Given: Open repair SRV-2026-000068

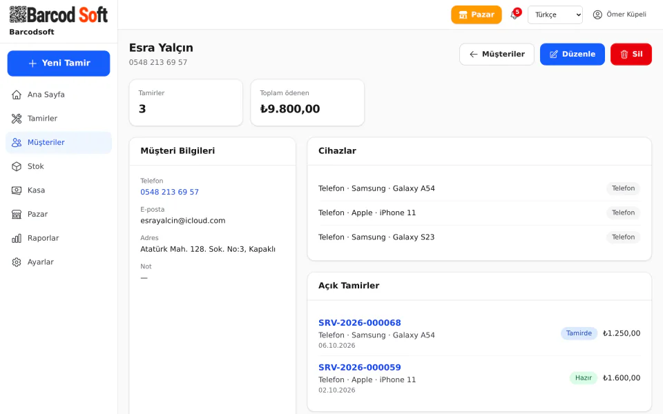Looking at the screenshot, I should [x=359, y=323].
